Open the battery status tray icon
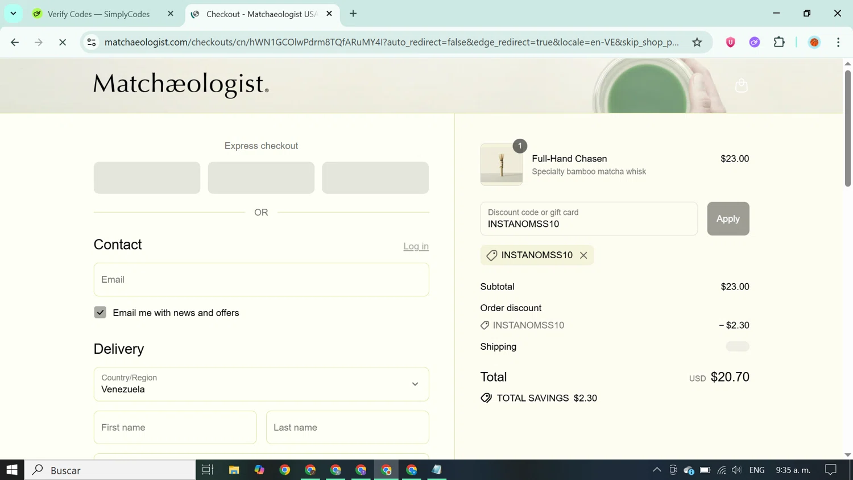 coord(705,470)
